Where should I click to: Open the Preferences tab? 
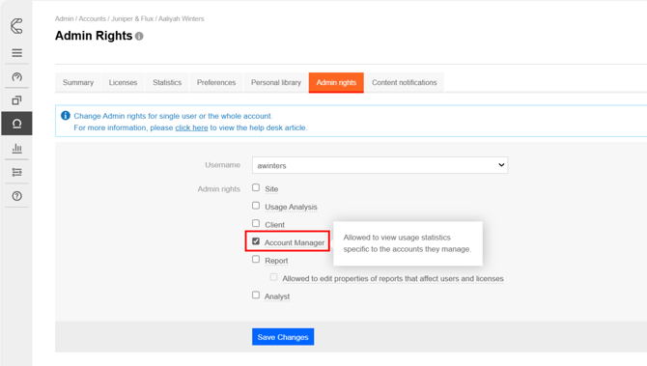216,82
